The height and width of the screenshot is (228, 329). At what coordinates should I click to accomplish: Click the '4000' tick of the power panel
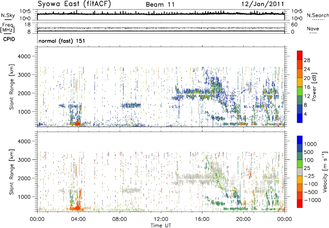click(24, 56)
